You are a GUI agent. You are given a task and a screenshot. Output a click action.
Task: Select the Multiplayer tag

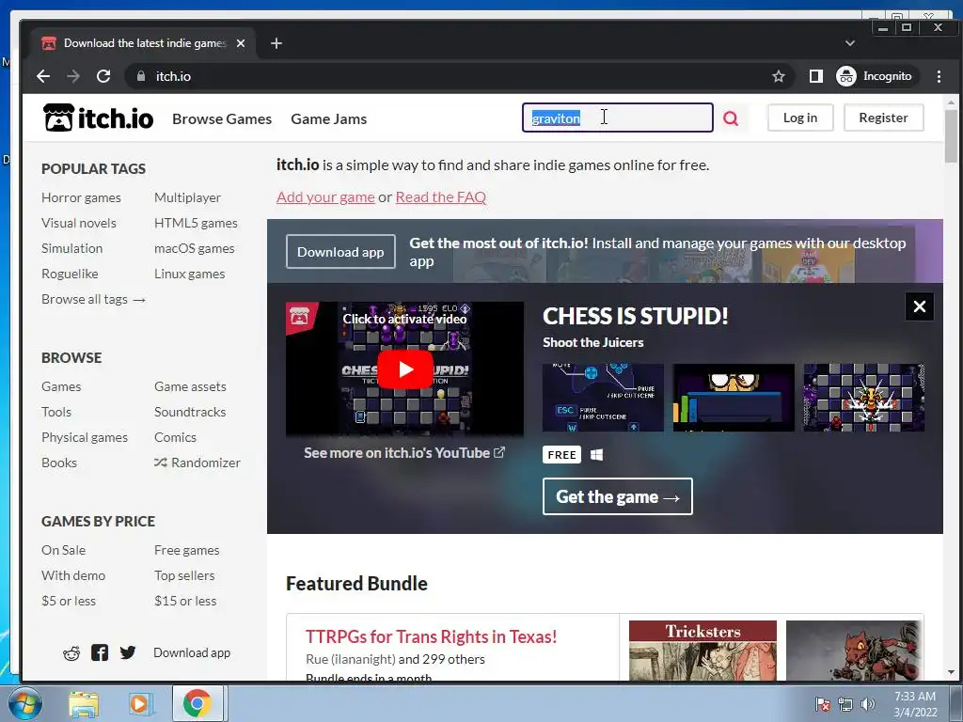(187, 197)
